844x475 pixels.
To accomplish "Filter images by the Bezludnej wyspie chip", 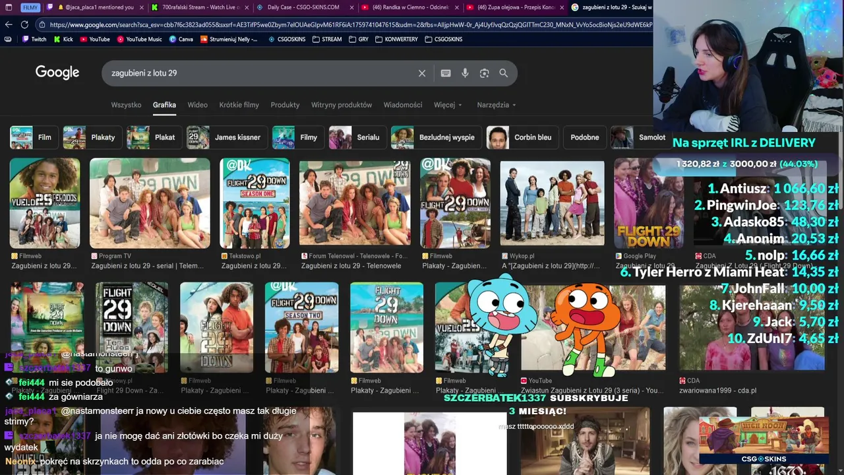I will pos(436,137).
